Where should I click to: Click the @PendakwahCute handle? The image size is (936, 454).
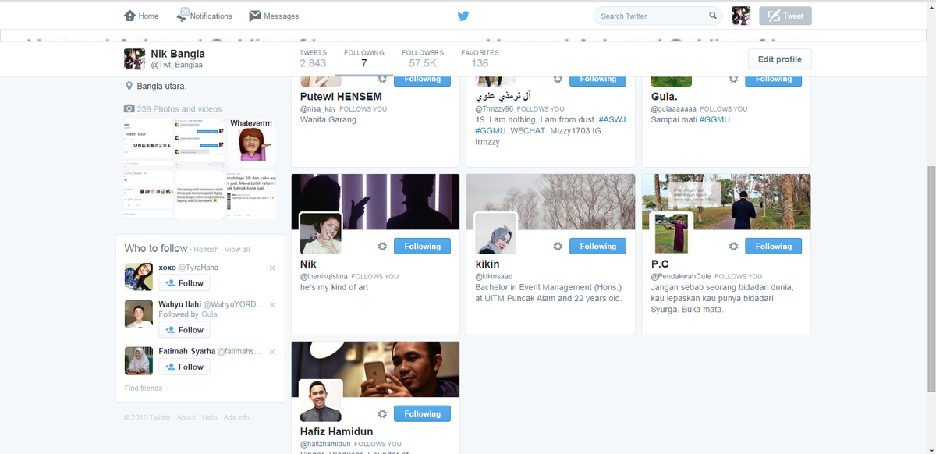681,276
